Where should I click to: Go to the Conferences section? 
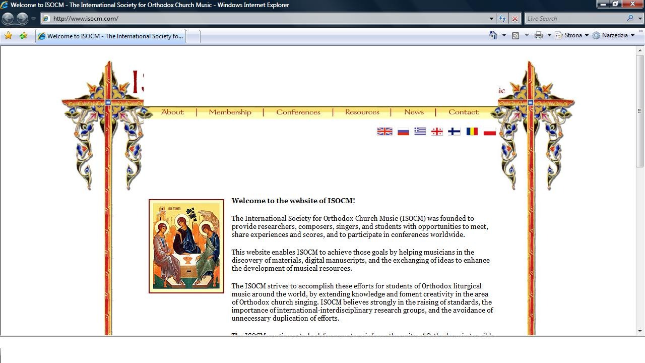click(298, 112)
